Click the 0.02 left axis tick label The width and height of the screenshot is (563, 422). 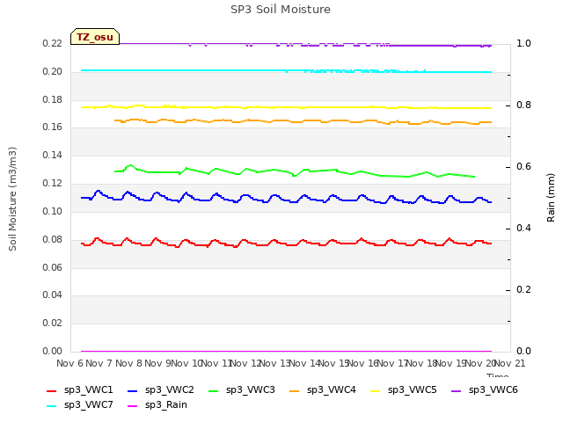pyautogui.click(x=52, y=323)
